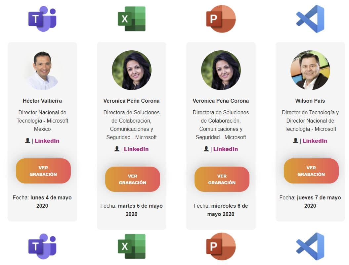349x265 pixels.
Task: Click VER GRABACIÓN for the martes 5 session
Action: [x=132, y=179]
